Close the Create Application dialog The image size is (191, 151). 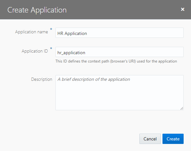tap(182, 9)
